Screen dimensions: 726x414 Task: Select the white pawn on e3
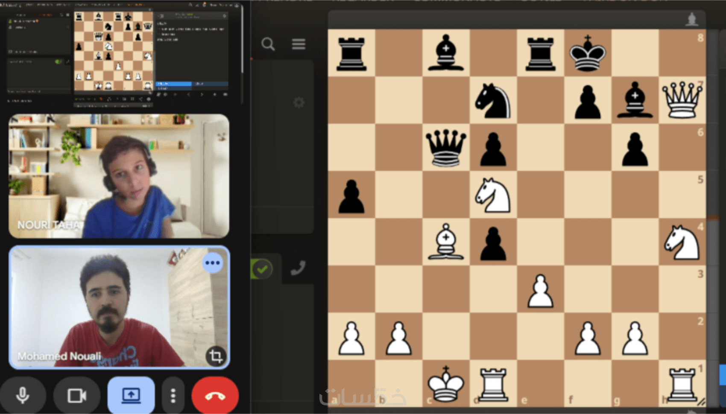point(541,291)
